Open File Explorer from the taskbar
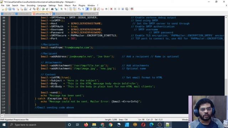This screenshot has width=228, height=128. [94, 125]
